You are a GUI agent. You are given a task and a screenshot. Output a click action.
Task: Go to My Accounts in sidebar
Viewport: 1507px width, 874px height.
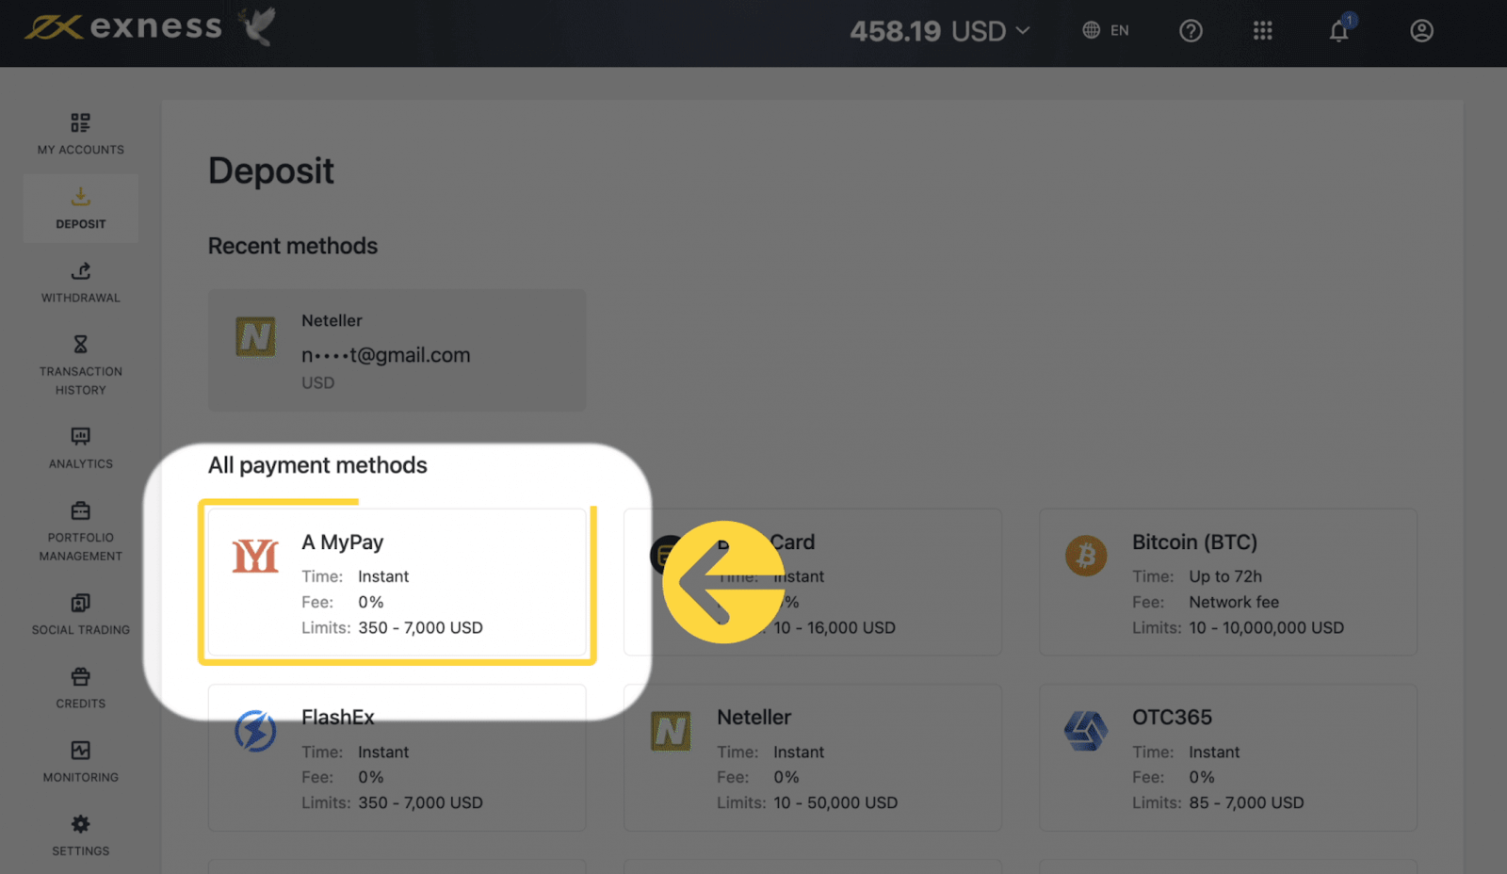click(x=81, y=134)
